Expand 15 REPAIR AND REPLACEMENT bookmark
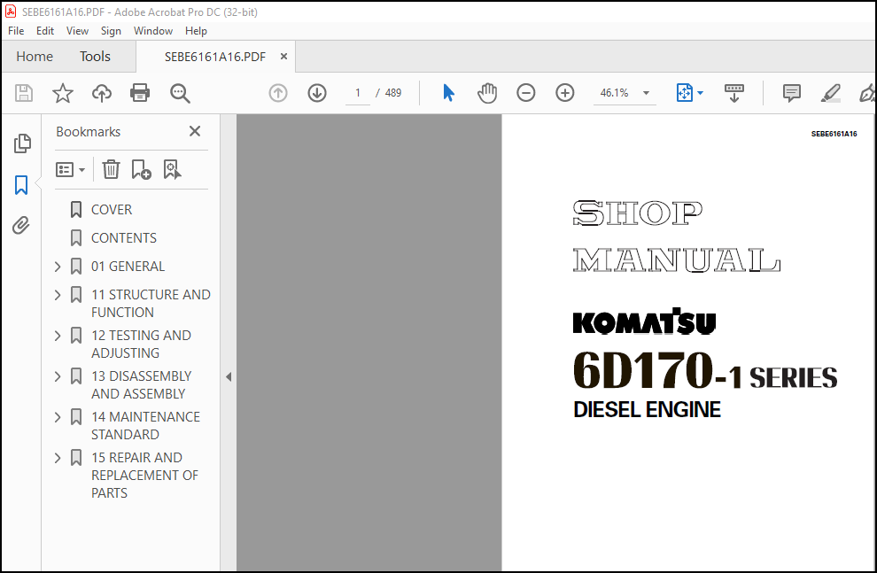The width and height of the screenshot is (877, 573). 58,458
